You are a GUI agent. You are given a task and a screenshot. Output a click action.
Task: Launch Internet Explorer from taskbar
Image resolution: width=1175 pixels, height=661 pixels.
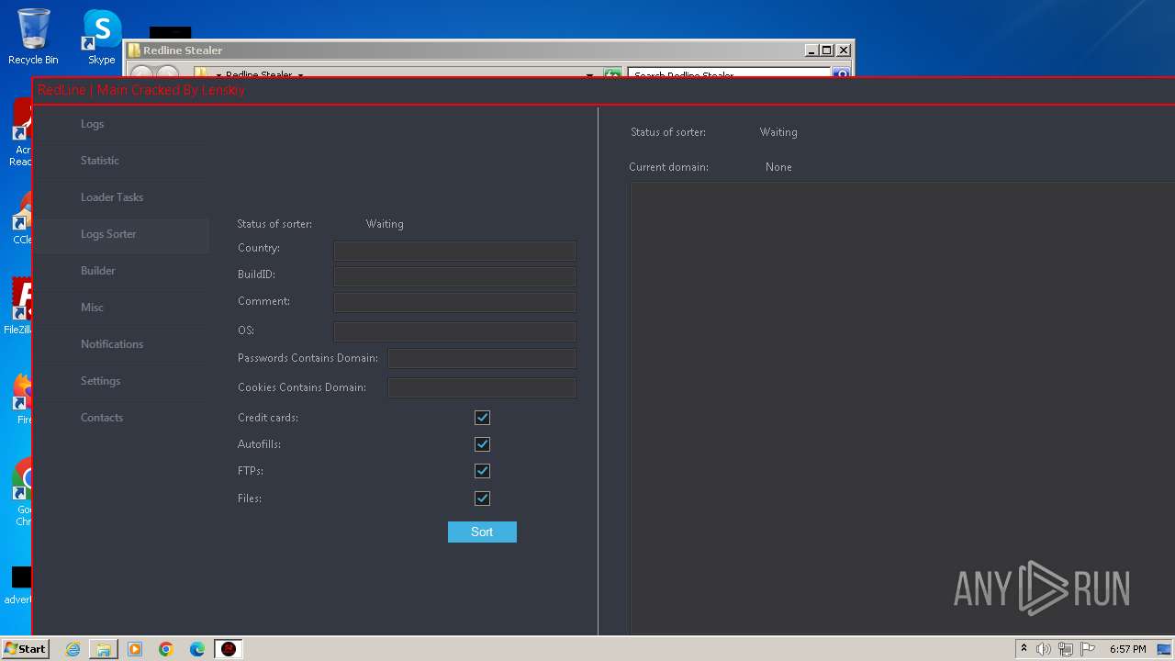73,649
